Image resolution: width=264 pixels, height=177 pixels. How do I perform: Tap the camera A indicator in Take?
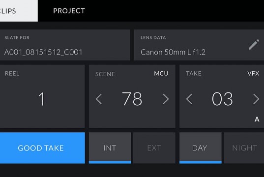(257, 119)
